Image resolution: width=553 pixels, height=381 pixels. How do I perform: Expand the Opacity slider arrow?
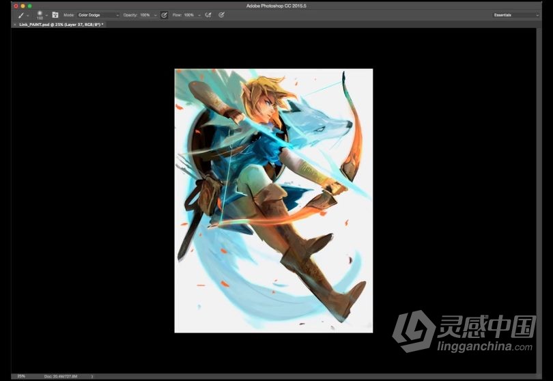[156, 14]
